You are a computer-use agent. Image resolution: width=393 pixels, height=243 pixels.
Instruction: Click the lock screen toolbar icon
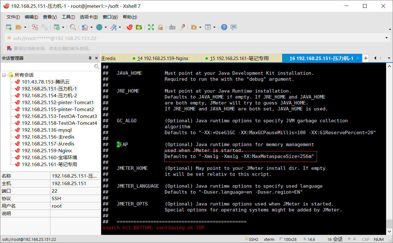160,27
